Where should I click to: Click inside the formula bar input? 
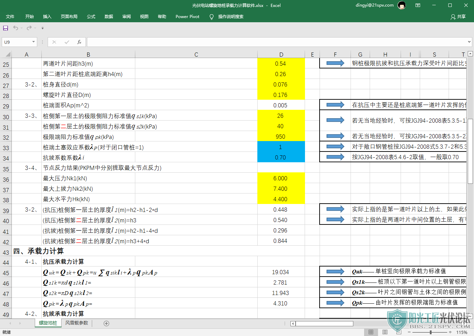(x=276, y=42)
